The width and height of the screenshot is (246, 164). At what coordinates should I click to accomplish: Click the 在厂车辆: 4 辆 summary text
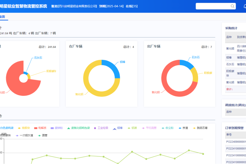pos(23,33)
